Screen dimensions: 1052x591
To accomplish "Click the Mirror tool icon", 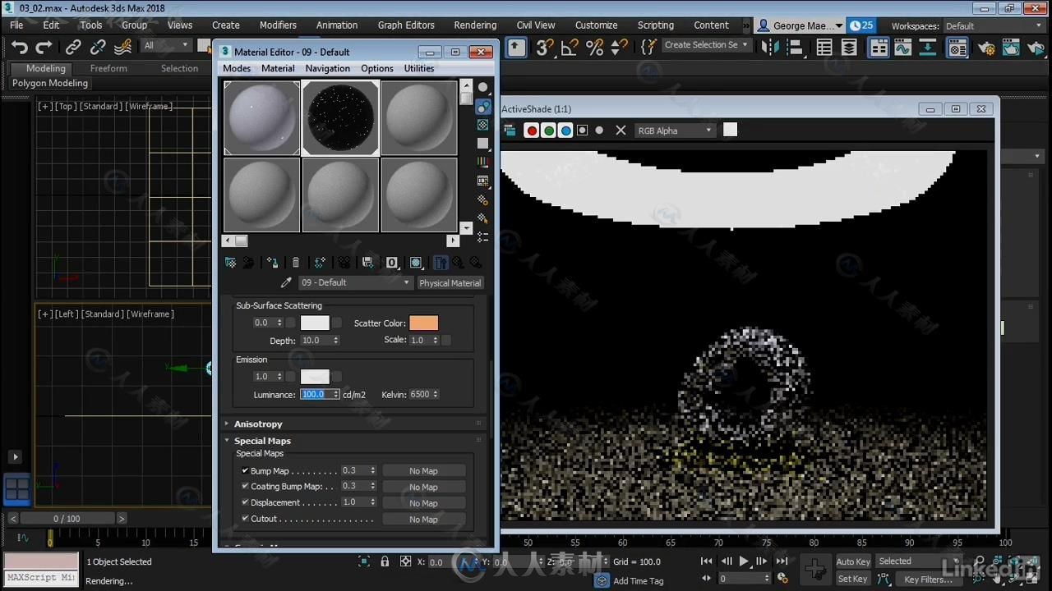I will point(771,48).
